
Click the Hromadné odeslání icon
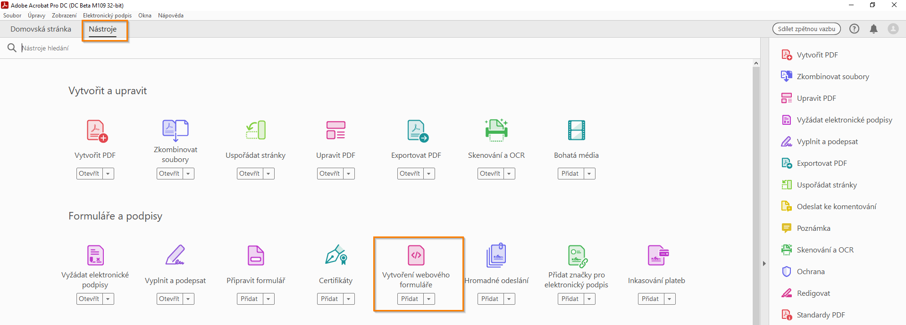click(x=496, y=255)
